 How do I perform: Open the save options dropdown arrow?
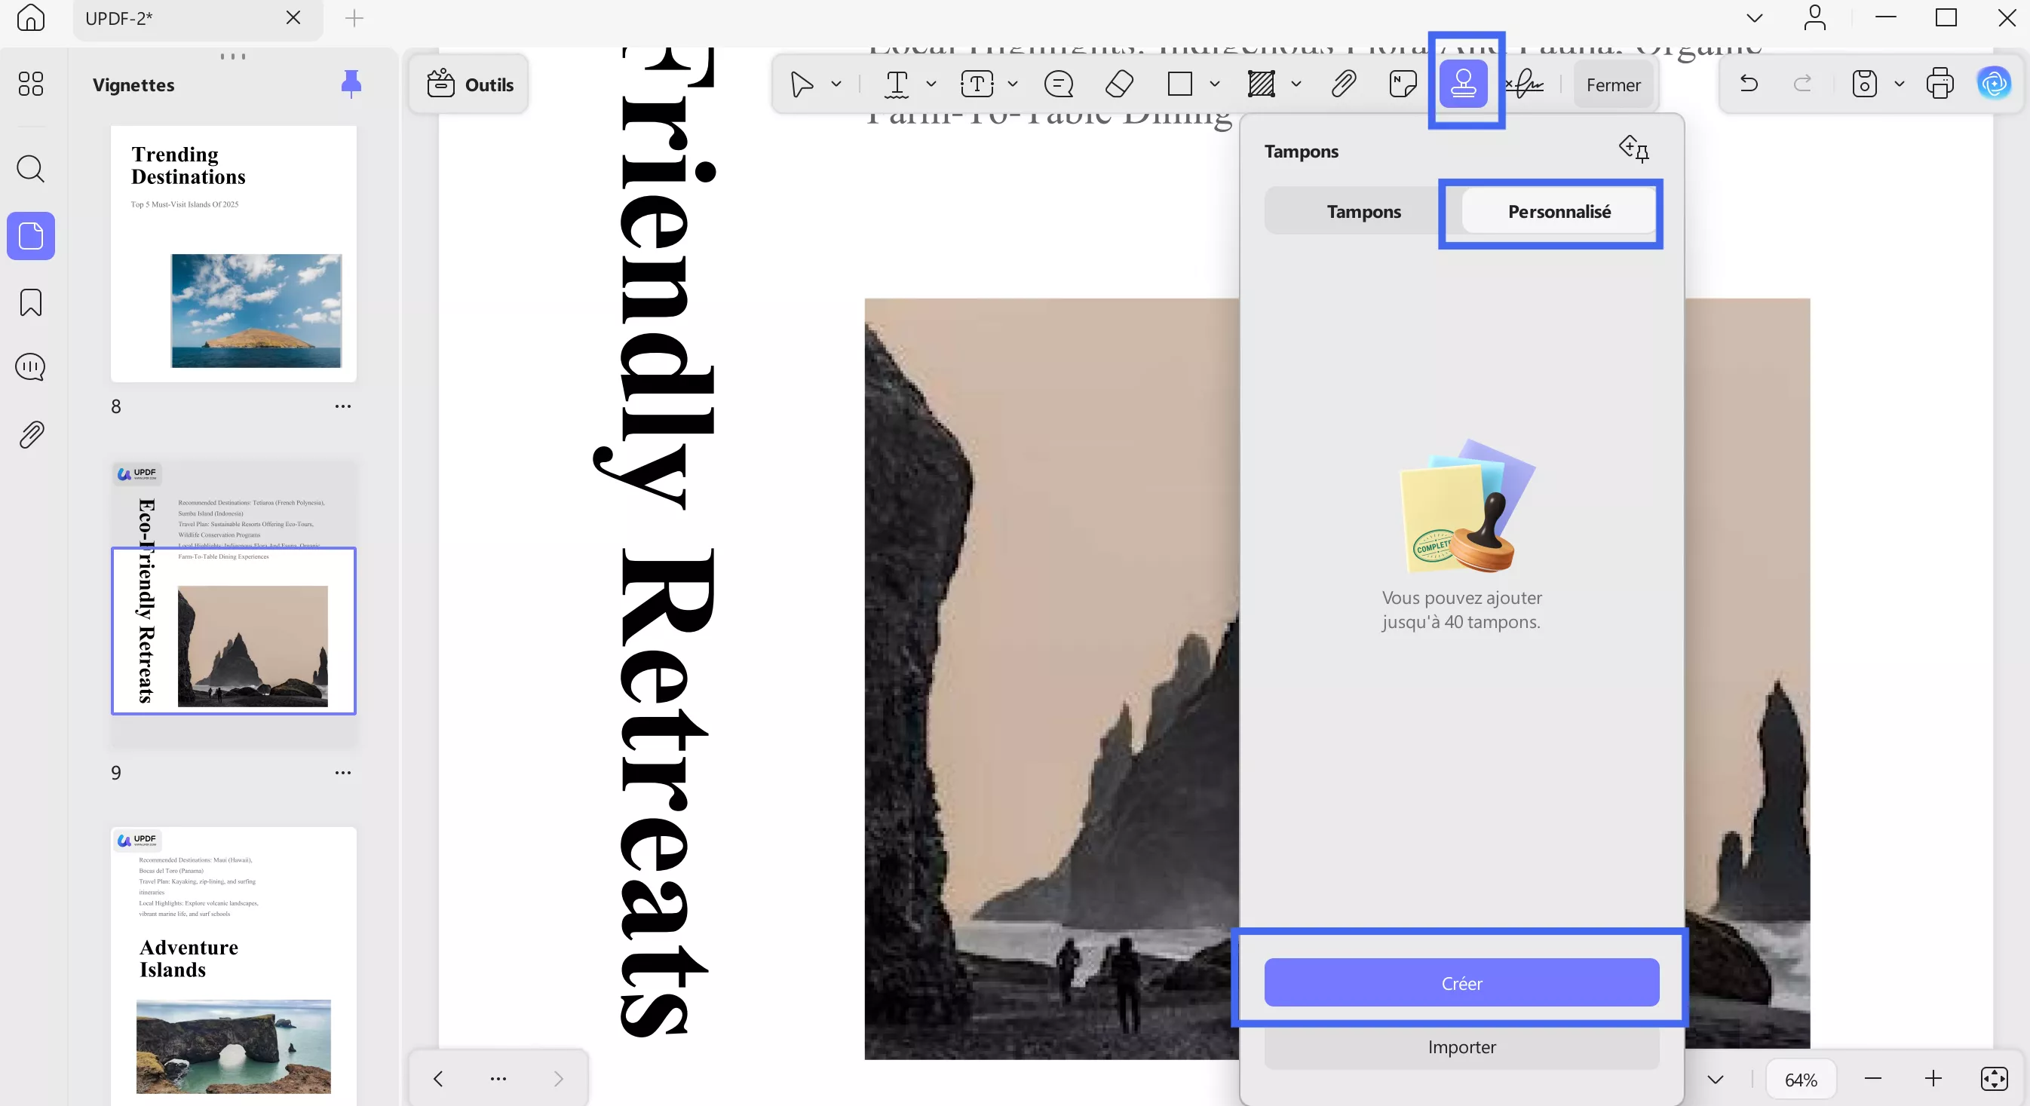point(1900,84)
